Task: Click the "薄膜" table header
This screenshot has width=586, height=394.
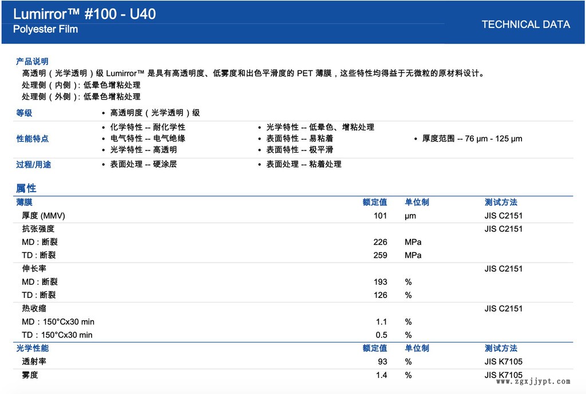Action: pyautogui.click(x=24, y=202)
